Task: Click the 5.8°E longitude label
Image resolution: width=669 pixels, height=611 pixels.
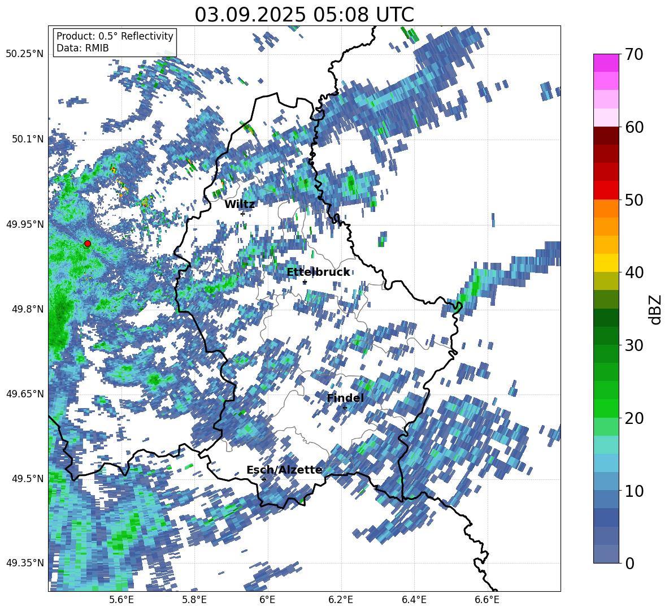Action: 194,600
